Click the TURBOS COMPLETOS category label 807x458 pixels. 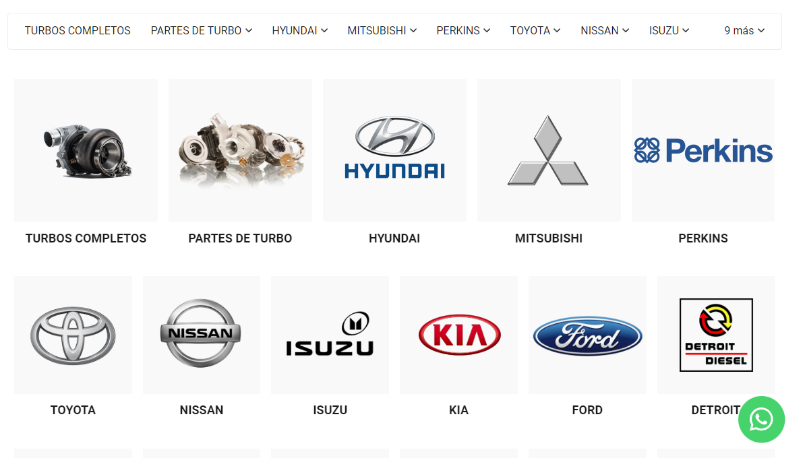click(86, 238)
